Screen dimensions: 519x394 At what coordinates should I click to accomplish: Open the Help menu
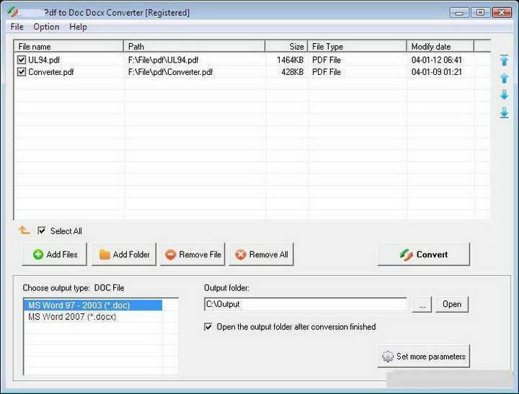click(x=78, y=27)
